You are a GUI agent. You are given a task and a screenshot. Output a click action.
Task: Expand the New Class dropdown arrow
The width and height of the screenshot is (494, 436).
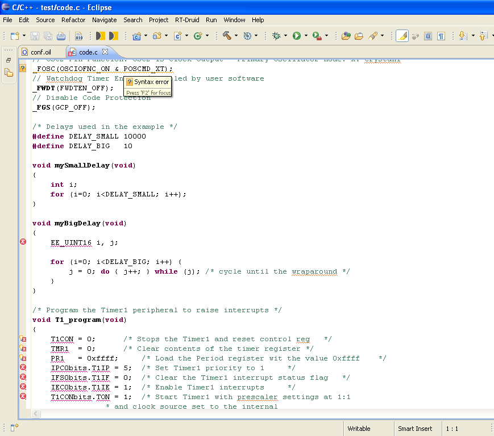[x=207, y=36]
